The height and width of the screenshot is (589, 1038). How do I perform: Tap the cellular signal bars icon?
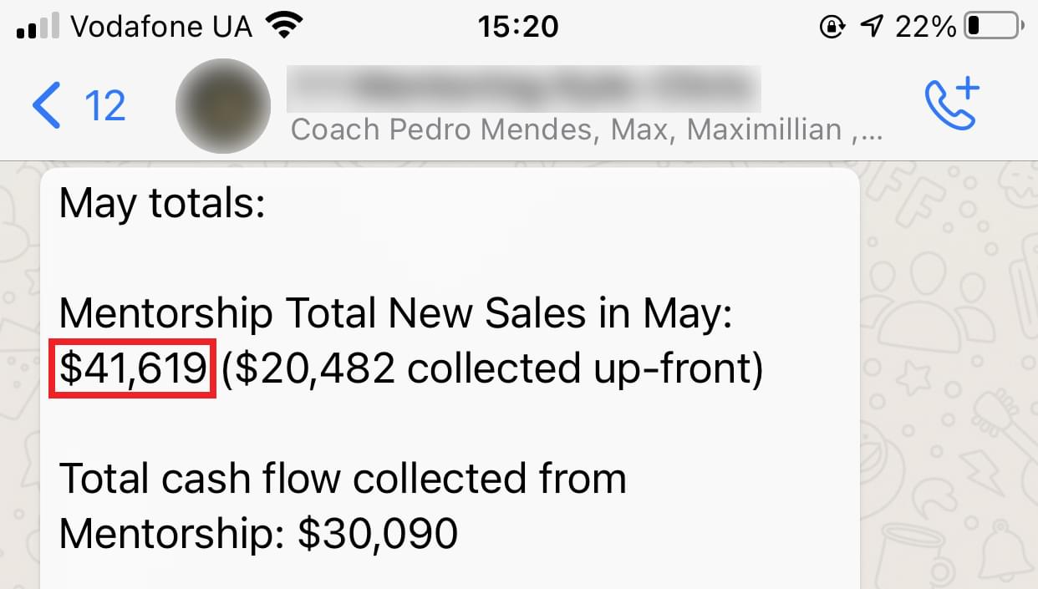(x=38, y=27)
